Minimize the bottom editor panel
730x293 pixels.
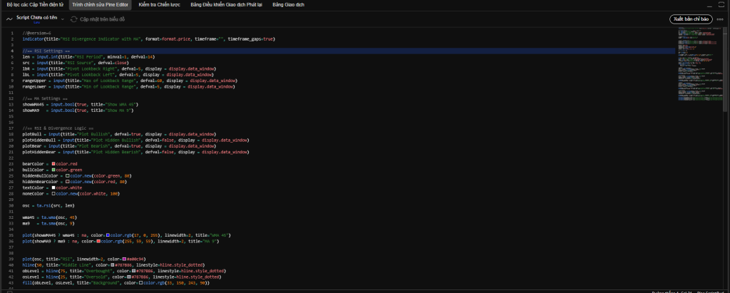pos(709,4)
